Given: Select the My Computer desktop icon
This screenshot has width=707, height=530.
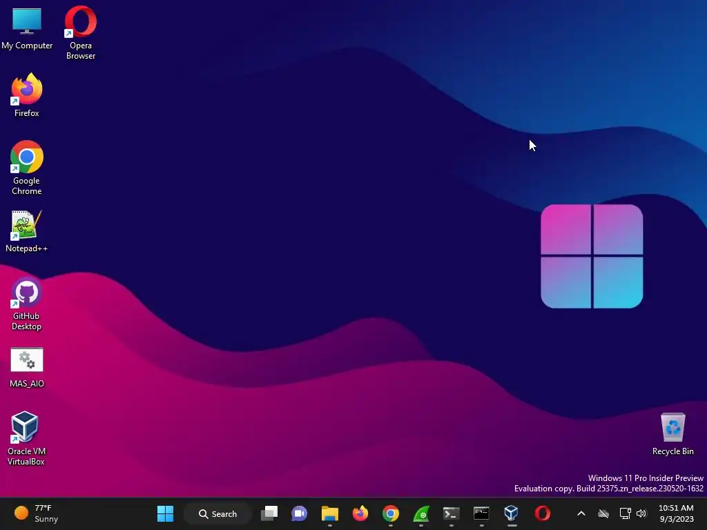Looking at the screenshot, I should pos(27,28).
